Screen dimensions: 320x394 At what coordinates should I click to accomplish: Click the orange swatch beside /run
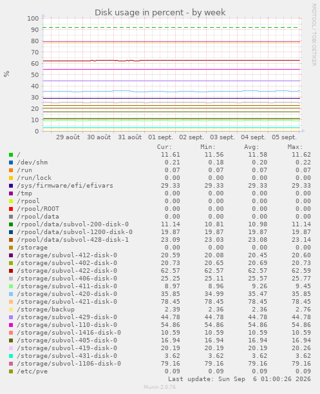11,170
